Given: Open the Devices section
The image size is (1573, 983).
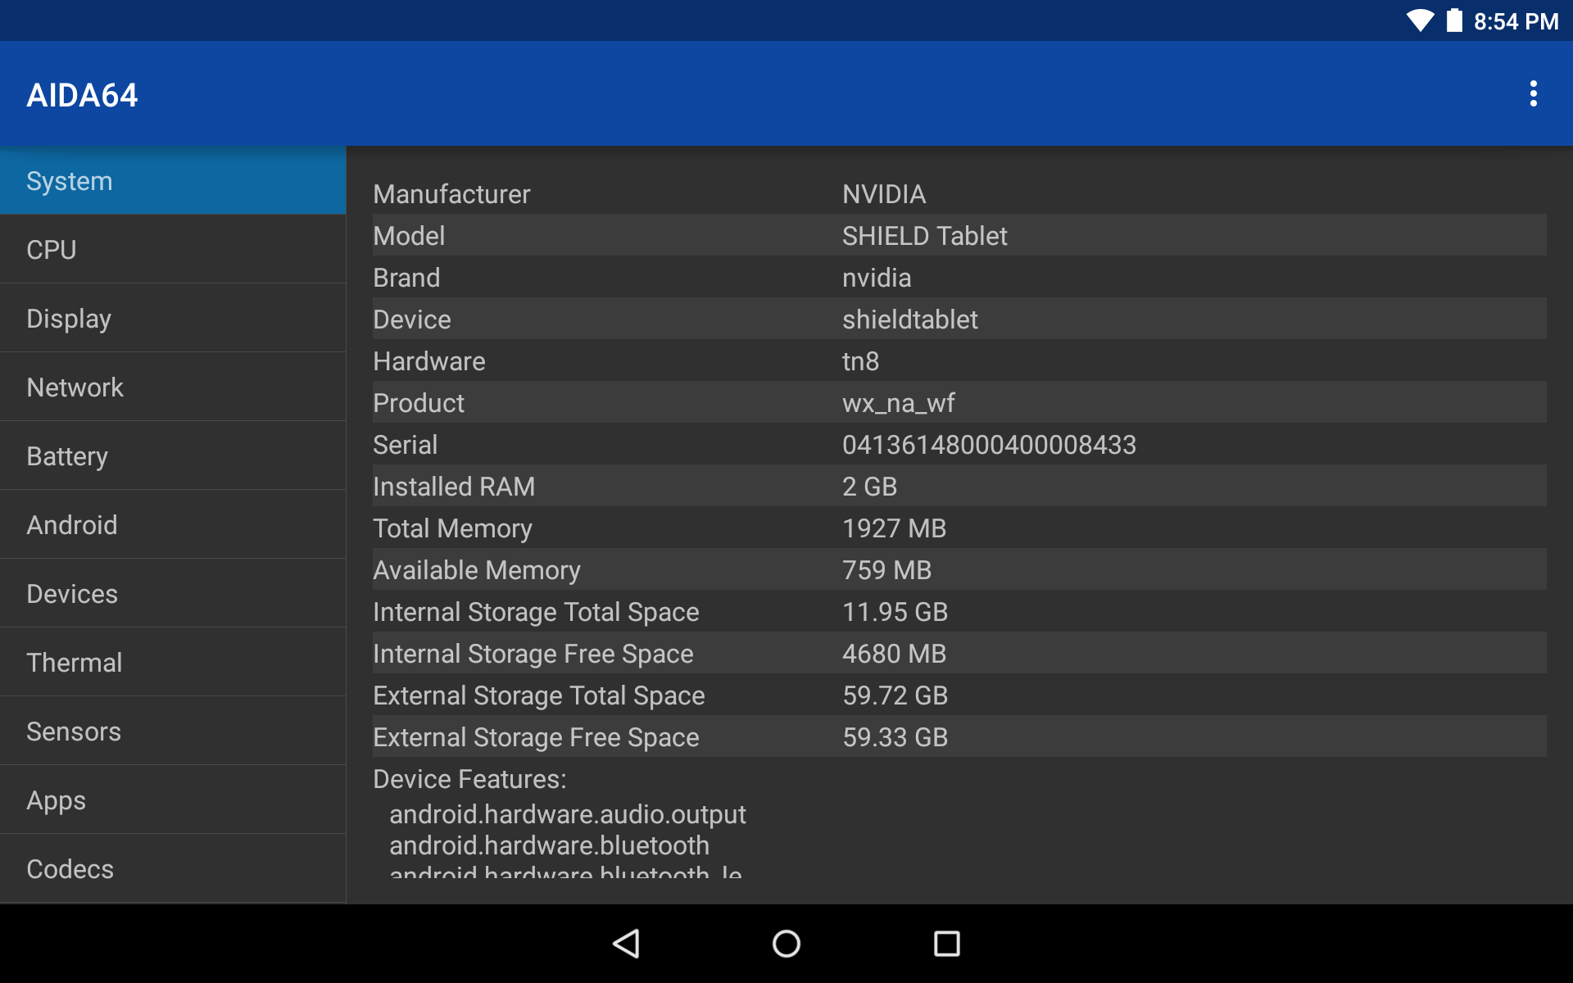Looking at the screenshot, I should [173, 594].
